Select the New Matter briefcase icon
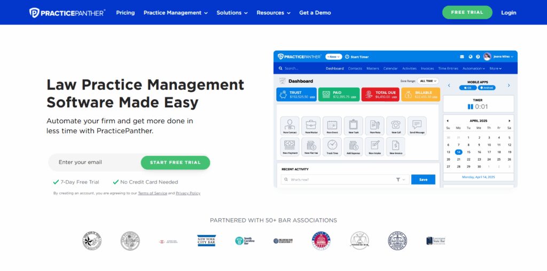Viewport: 547px width, 271px height. tap(311, 126)
